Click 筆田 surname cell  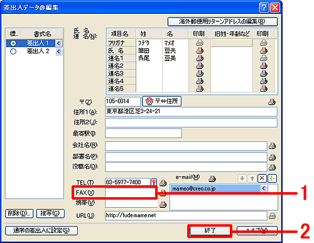149,51
